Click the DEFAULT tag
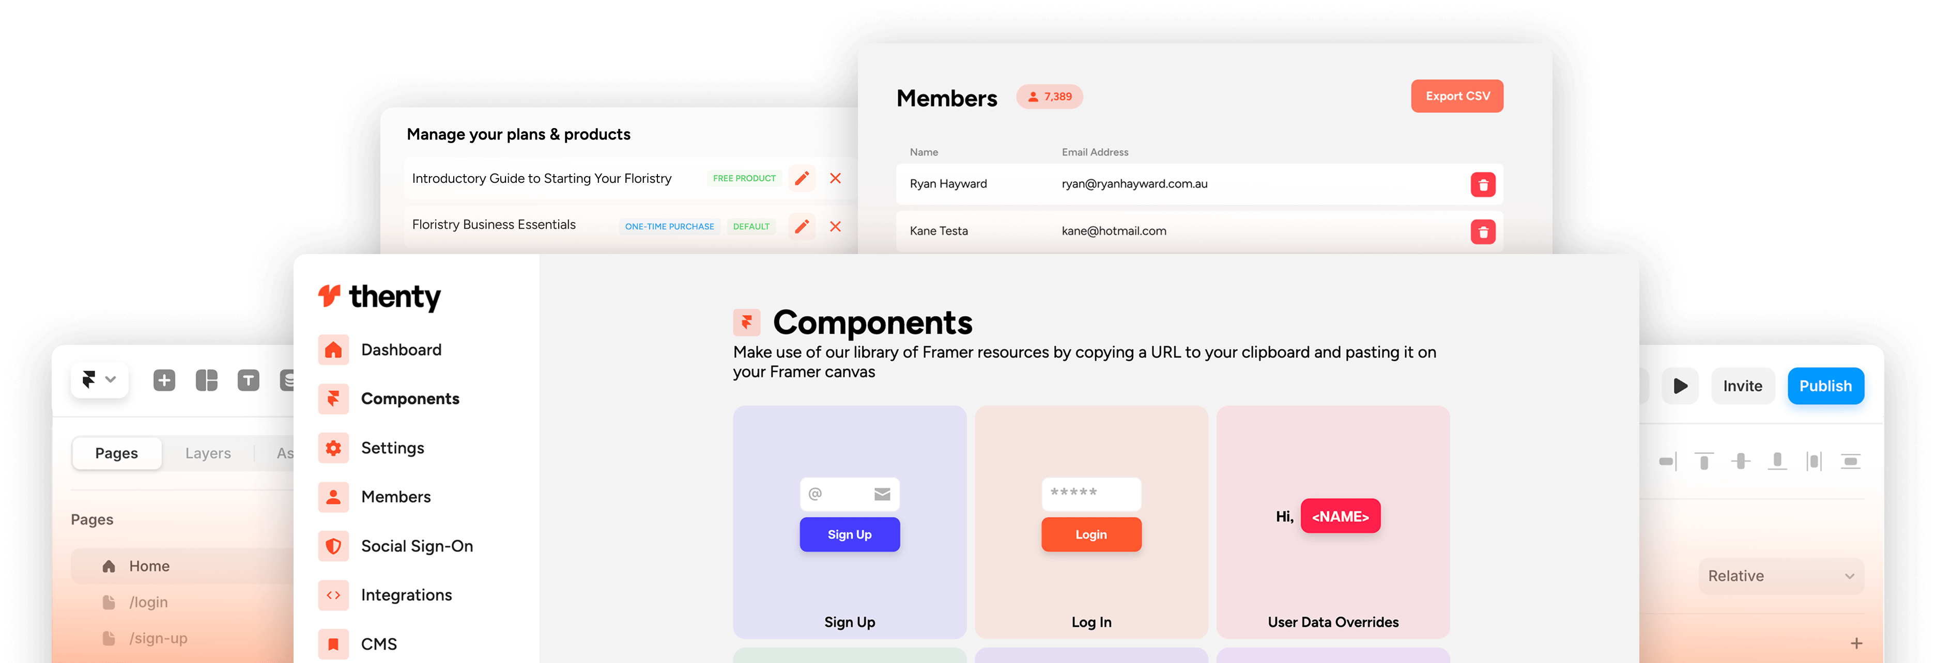Screen dimensions: 1936x663 point(751,227)
